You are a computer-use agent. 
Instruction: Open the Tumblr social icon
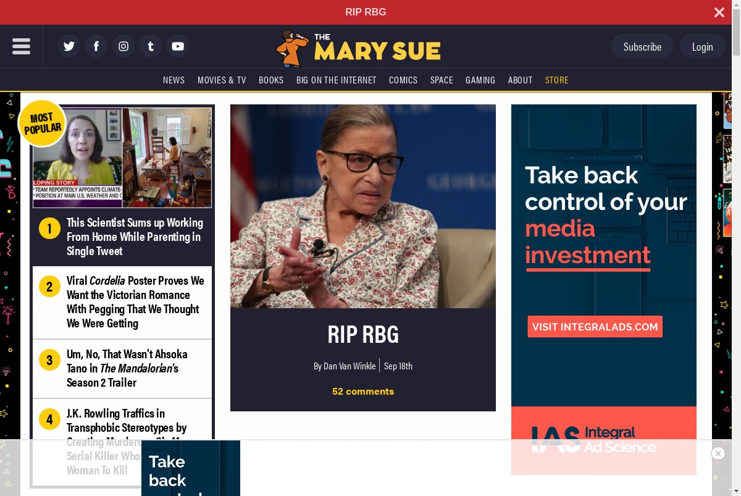pyautogui.click(x=151, y=46)
